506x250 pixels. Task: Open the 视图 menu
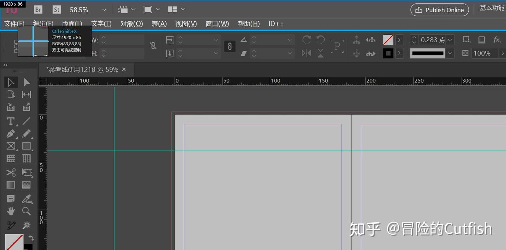tap(186, 24)
